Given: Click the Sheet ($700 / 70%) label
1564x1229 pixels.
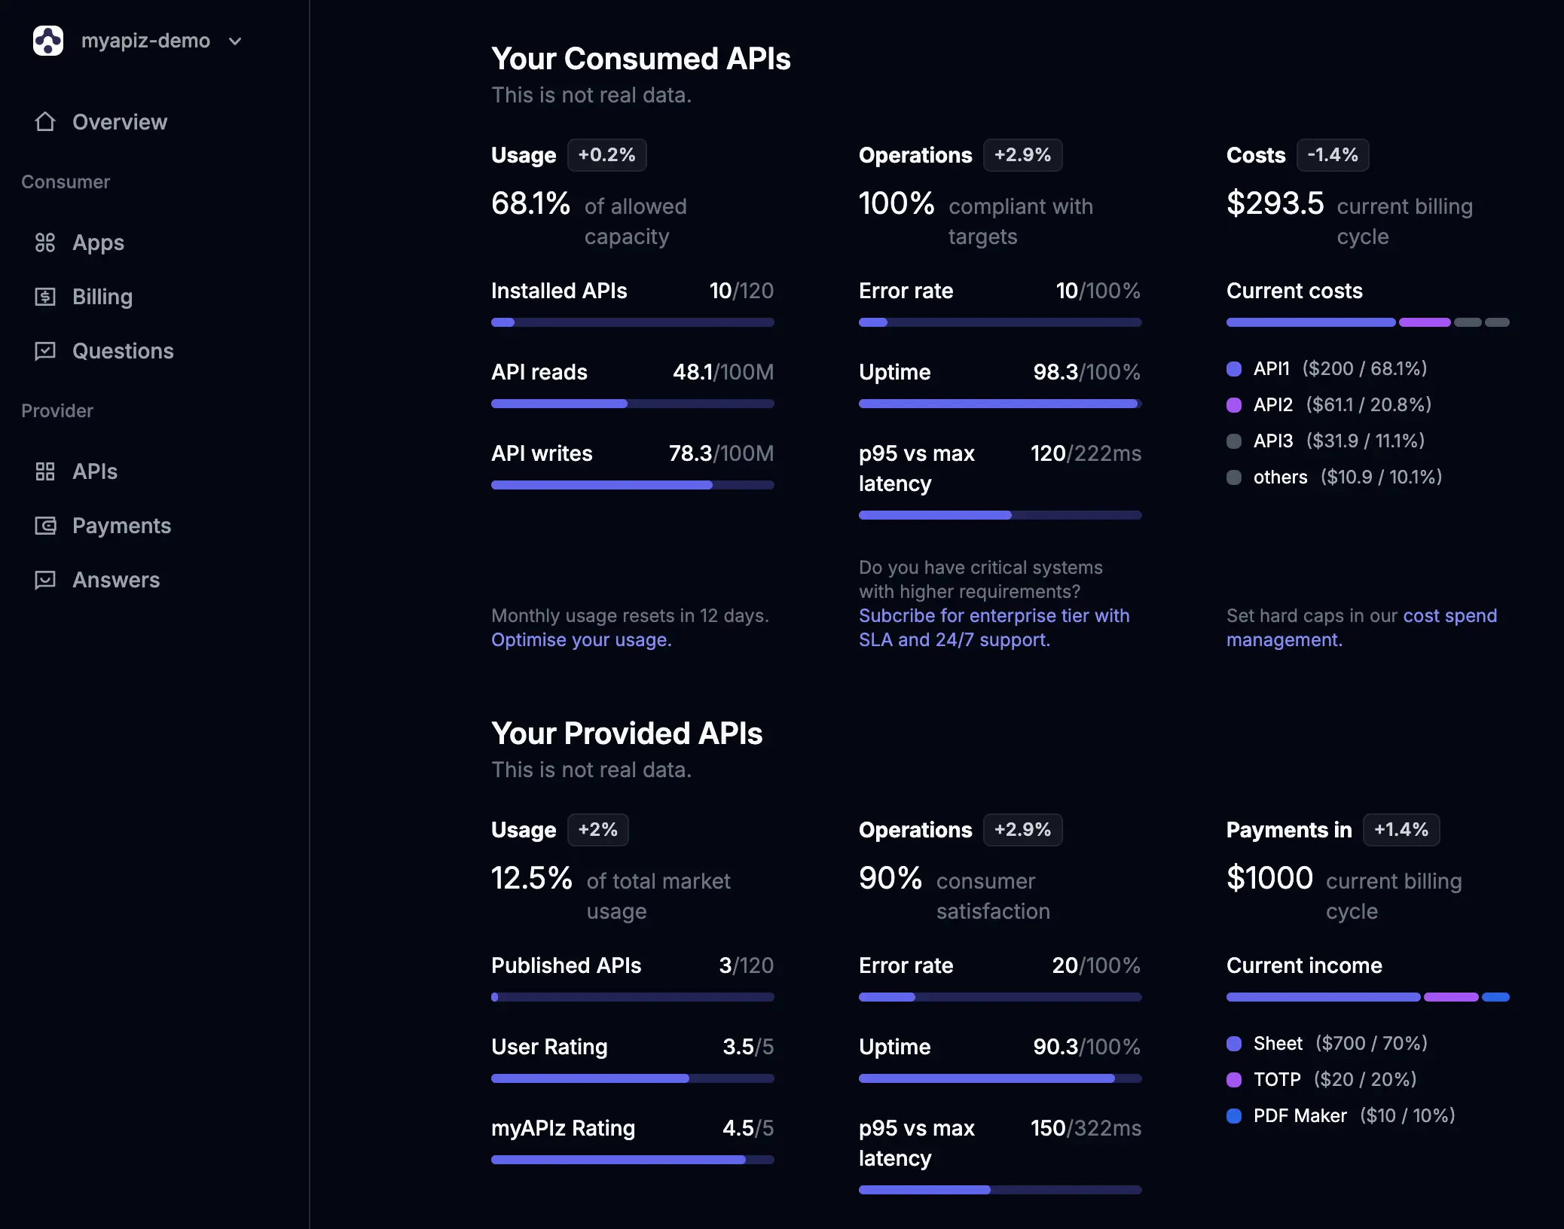Looking at the screenshot, I should (x=1341, y=1044).
